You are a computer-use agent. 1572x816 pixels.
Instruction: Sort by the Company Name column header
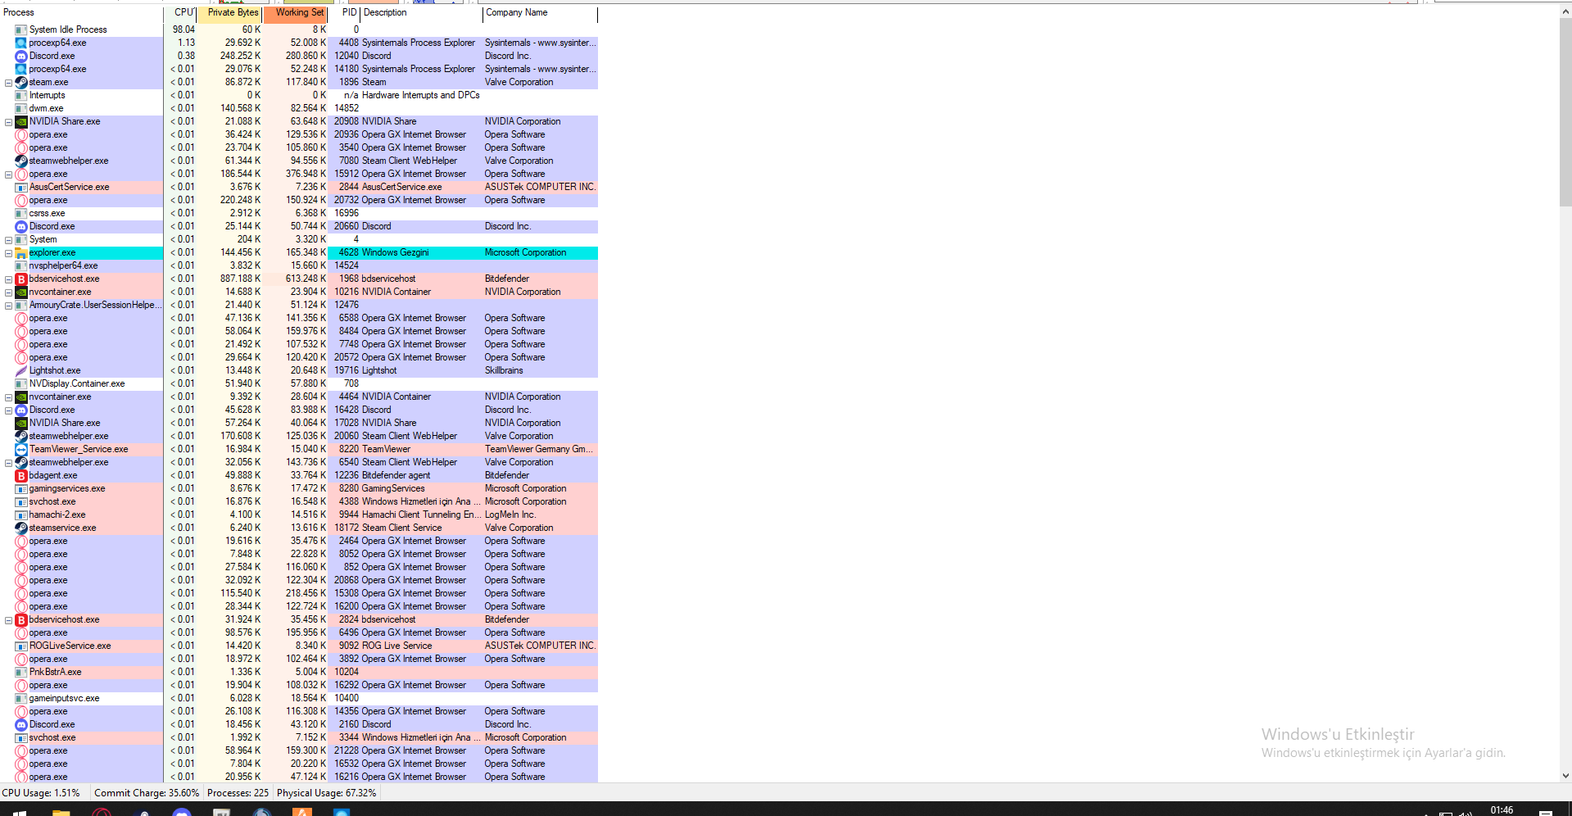(541, 13)
